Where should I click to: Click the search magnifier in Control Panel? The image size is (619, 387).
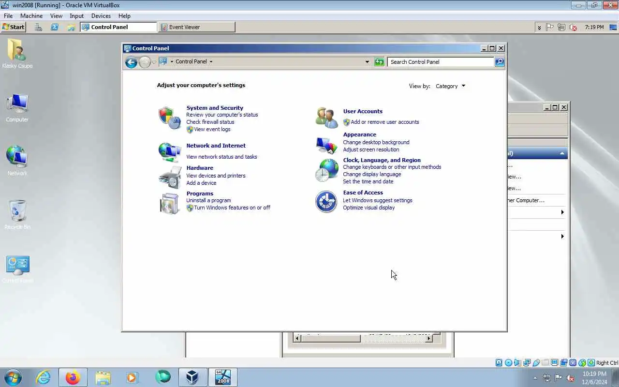[500, 62]
